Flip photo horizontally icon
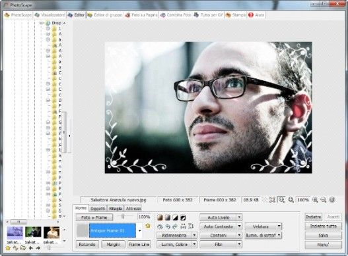 point(183,226)
